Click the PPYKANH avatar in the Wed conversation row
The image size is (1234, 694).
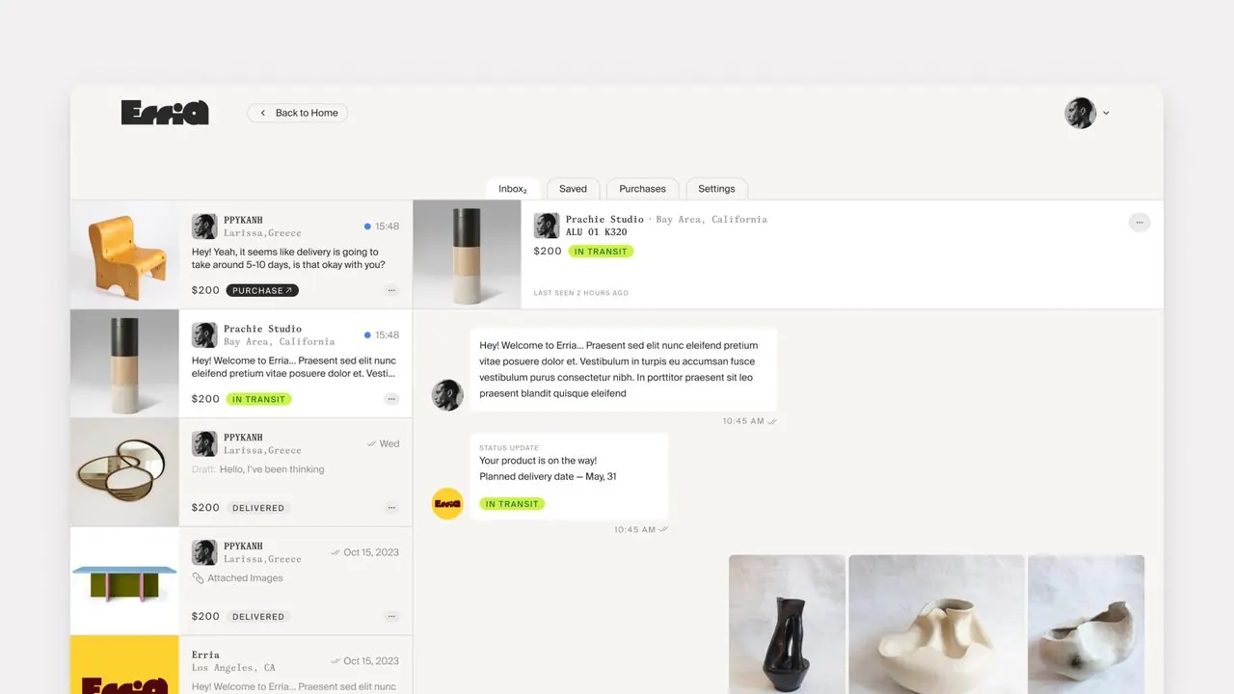(x=204, y=444)
